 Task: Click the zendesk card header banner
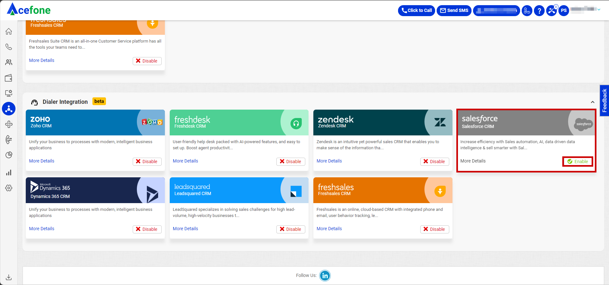(x=383, y=123)
